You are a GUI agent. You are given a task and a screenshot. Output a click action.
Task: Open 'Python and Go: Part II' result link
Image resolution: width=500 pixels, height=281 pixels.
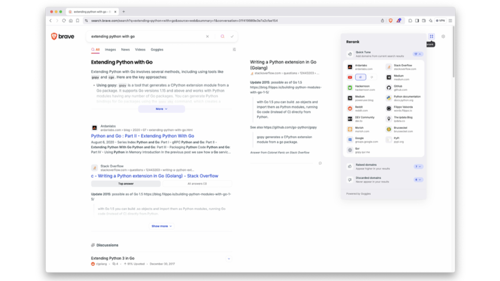point(142,136)
